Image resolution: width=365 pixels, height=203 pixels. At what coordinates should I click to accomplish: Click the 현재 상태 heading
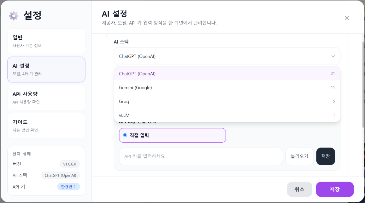point(22,154)
